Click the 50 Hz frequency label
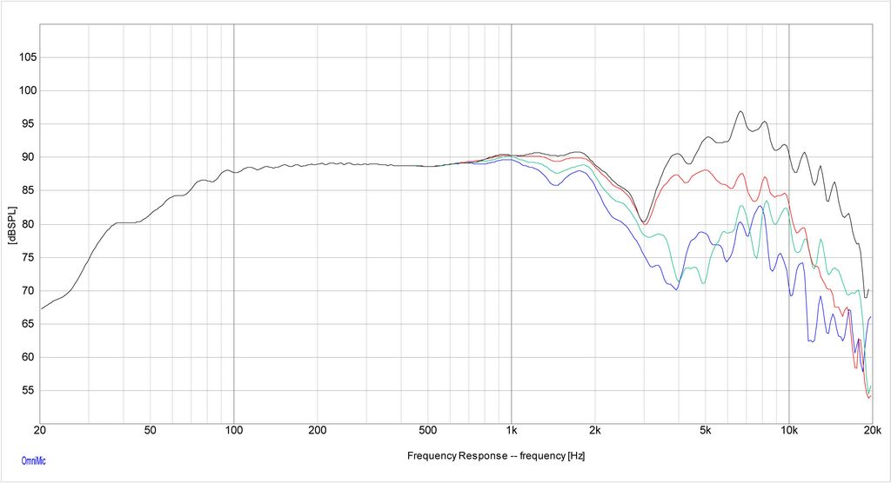This screenshot has height=483, width=891. [150, 430]
